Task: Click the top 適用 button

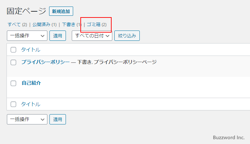Action: point(58,36)
